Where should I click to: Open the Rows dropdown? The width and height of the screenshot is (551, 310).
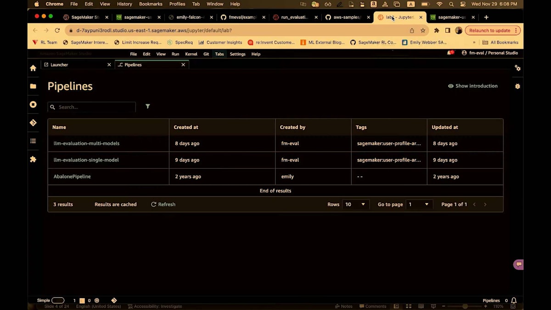(x=355, y=204)
